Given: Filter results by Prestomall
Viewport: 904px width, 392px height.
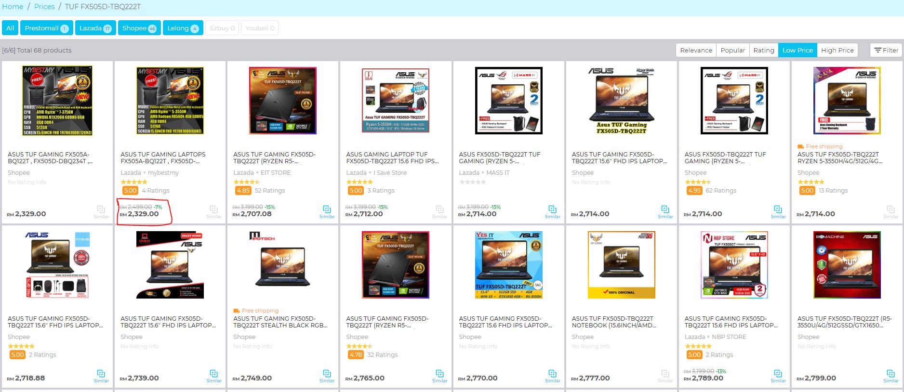Looking at the screenshot, I should pos(47,28).
